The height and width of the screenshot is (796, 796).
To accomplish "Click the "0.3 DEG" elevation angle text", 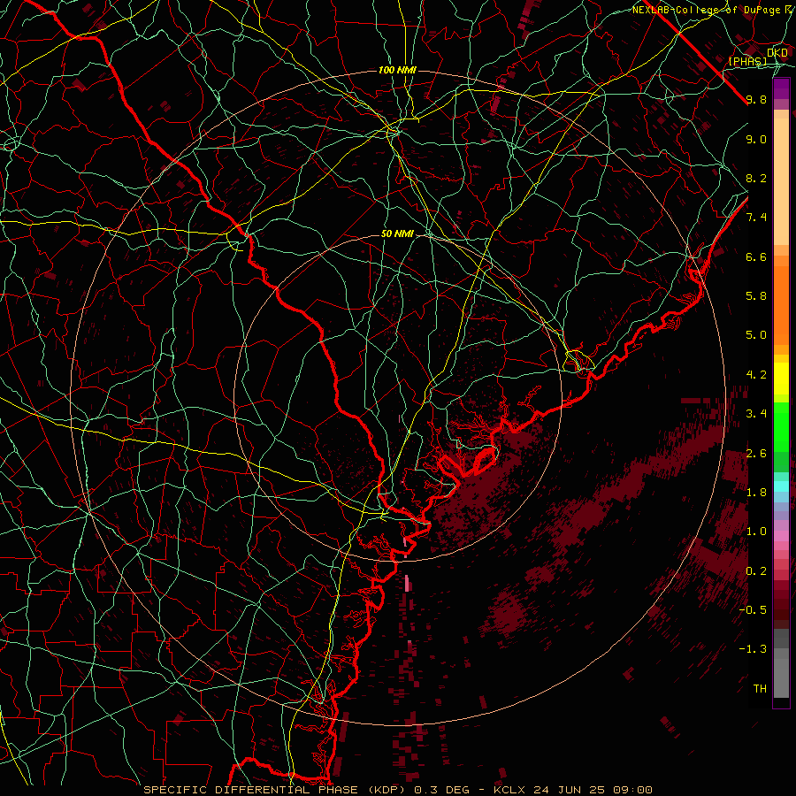I will 441,790.
